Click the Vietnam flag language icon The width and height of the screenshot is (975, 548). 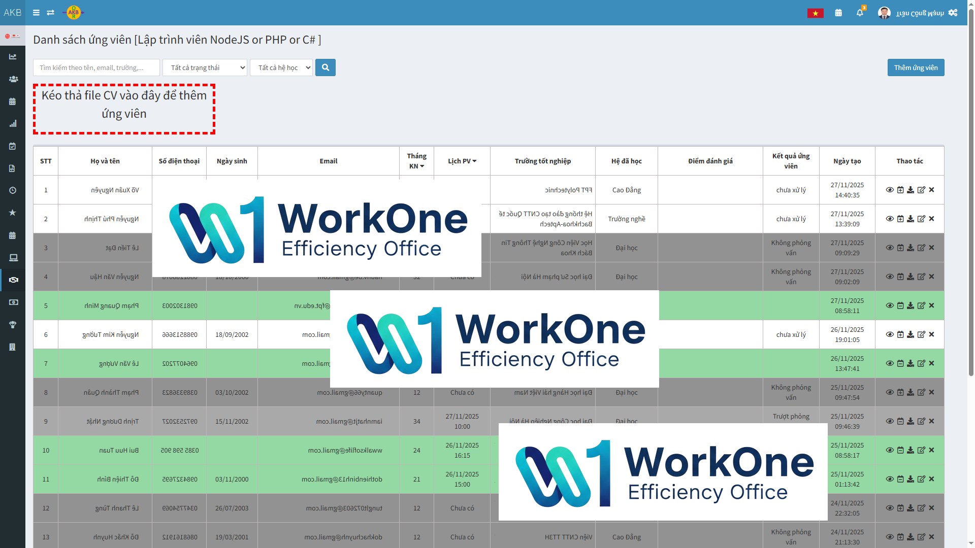click(815, 13)
